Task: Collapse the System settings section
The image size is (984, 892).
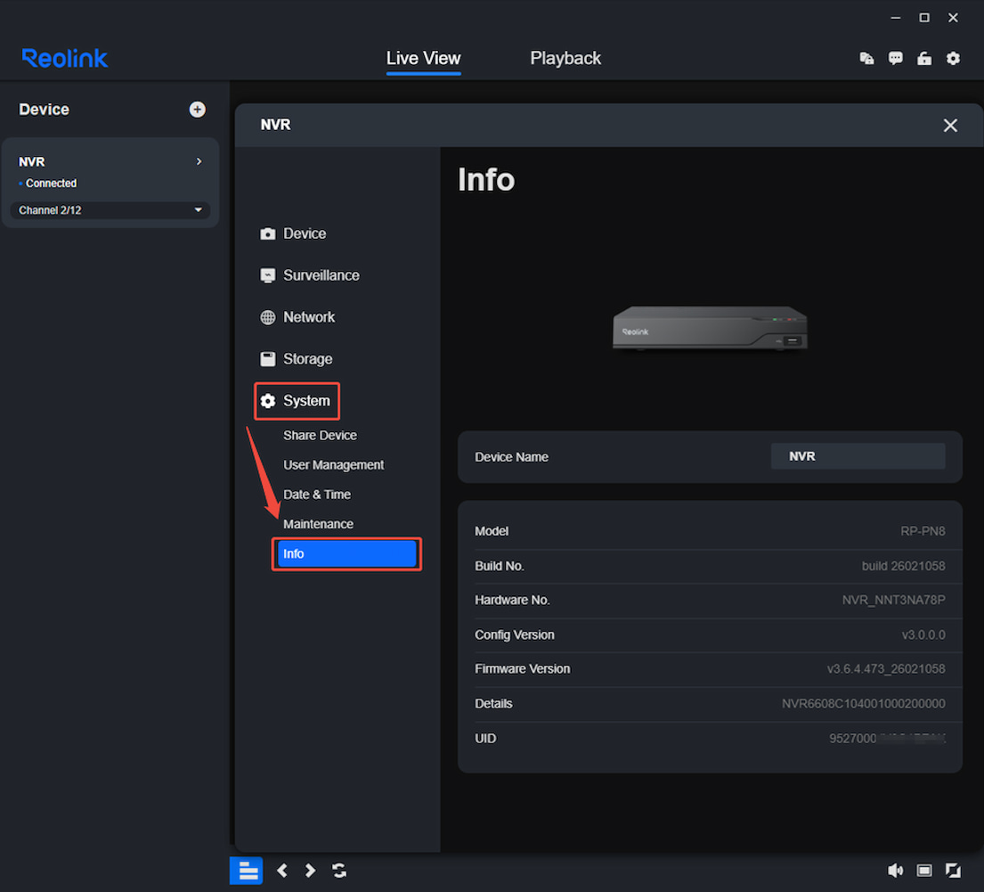Action: tap(297, 401)
